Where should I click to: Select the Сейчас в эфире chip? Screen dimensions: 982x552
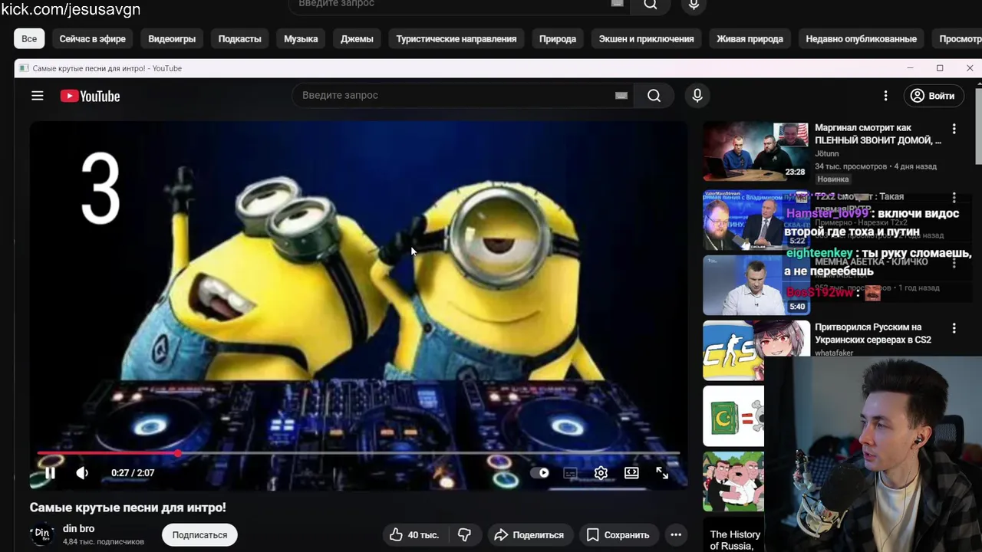click(x=93, y=38)
